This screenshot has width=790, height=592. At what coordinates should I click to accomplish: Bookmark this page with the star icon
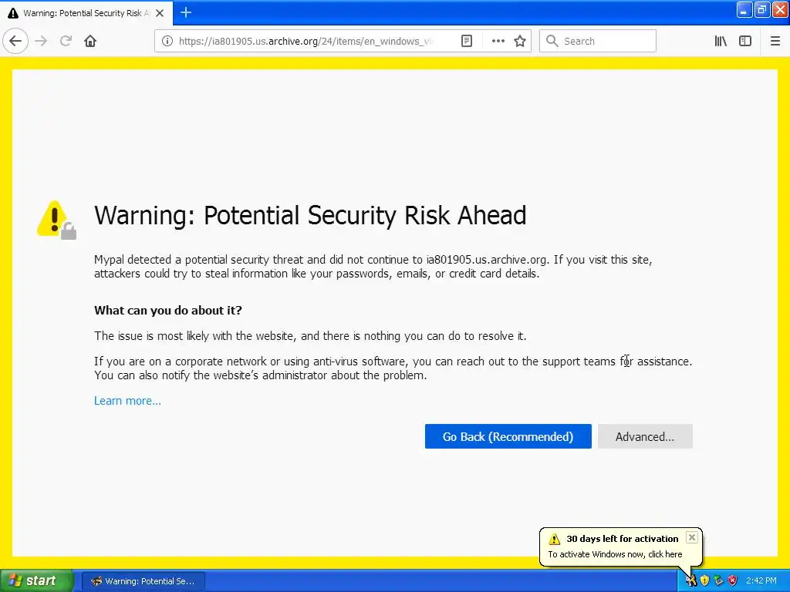pyautogui.click(x=520, y=42)
